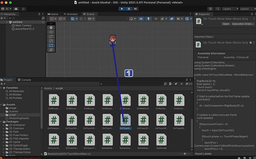Open the global search magnifier icon
This screenshot has width=256, height=159.
pyautogui.click(x=218, y=9)
